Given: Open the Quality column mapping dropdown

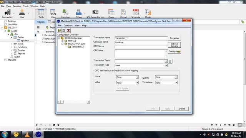Looking at the screenshot, I should tap(176, 77).
